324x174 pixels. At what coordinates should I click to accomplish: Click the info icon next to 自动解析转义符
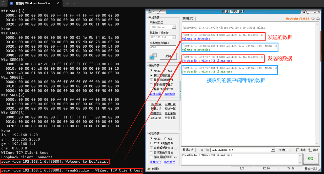[176, 148]
